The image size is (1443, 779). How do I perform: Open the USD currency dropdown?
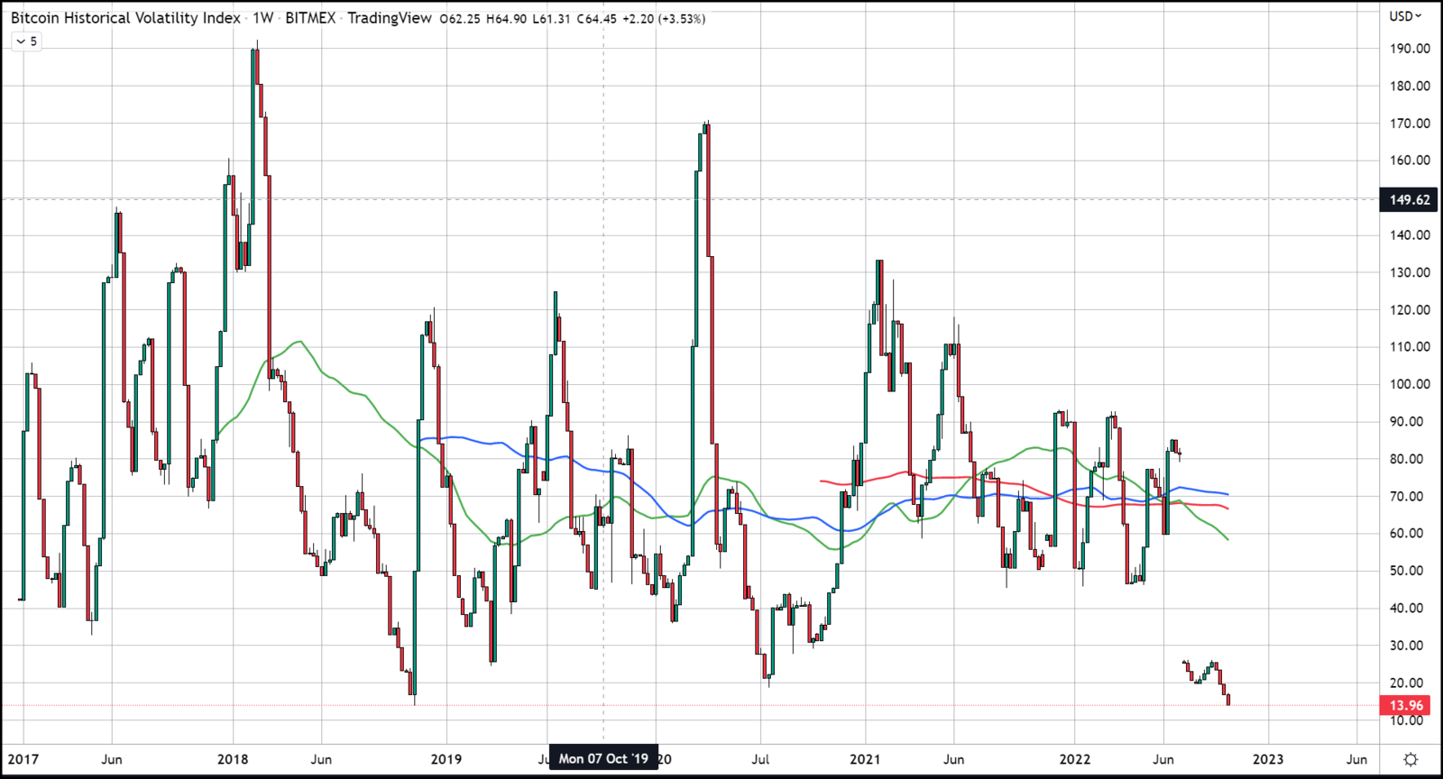coord(1405,16)
